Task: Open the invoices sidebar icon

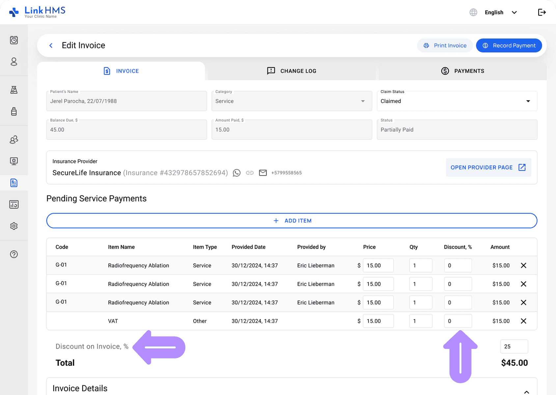Action: tap(14, 183)
